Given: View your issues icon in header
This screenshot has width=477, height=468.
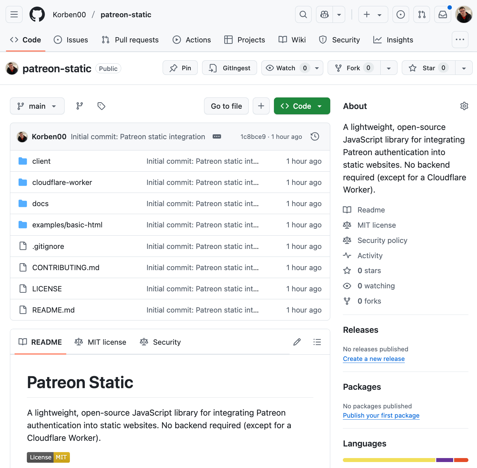Looking at the screenshot, I should click(x=400, y=15).
